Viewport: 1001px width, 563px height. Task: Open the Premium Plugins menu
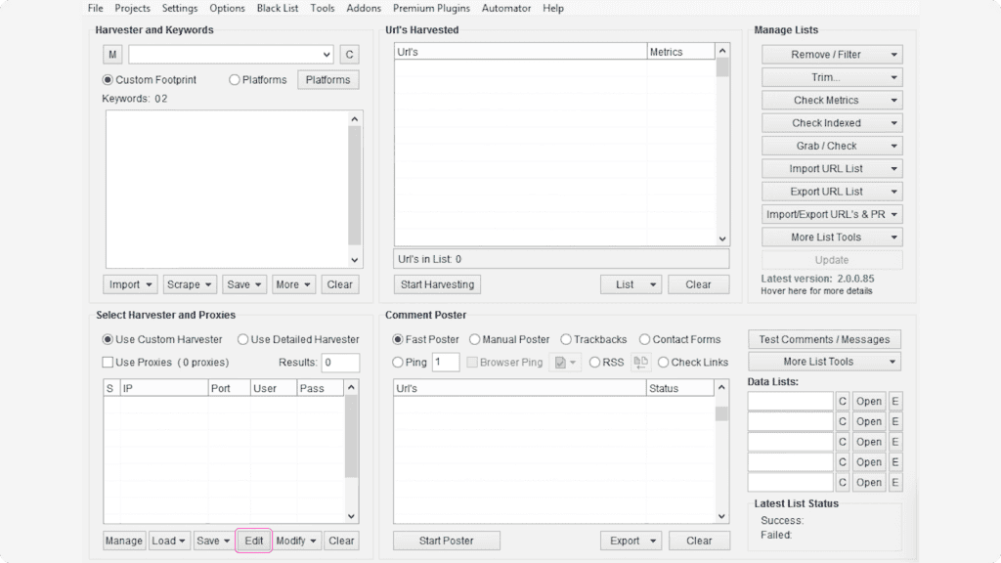coord(431,8)
